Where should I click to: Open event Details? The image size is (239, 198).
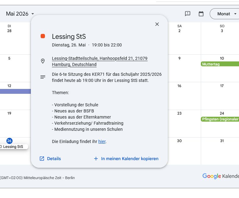coord(50,159)
